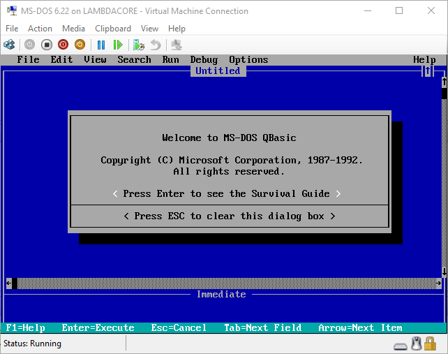Click the vertical scrollbar down arrow
The width and height of the screenshot is (448, 354).
445,272
